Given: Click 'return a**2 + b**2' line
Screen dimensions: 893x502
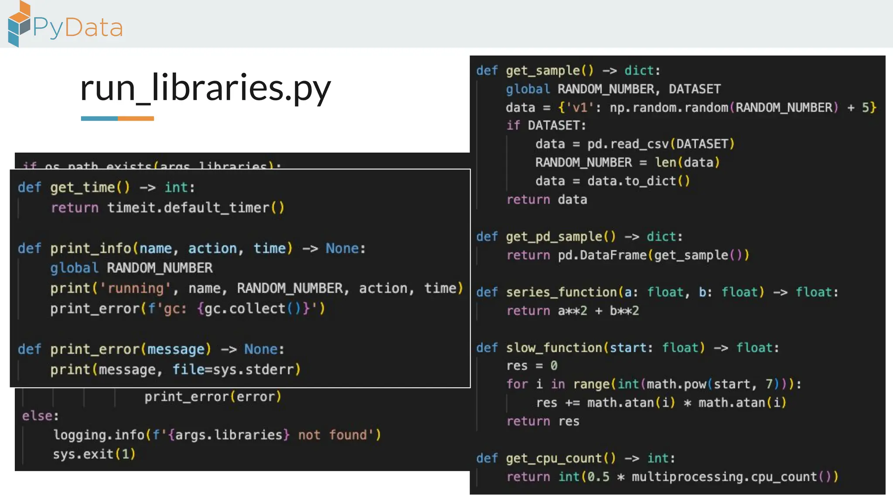Looking at the screenshot, I should tap(572, 311).
